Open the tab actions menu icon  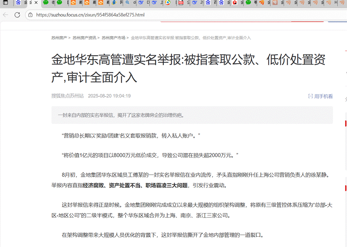(5, 3)
